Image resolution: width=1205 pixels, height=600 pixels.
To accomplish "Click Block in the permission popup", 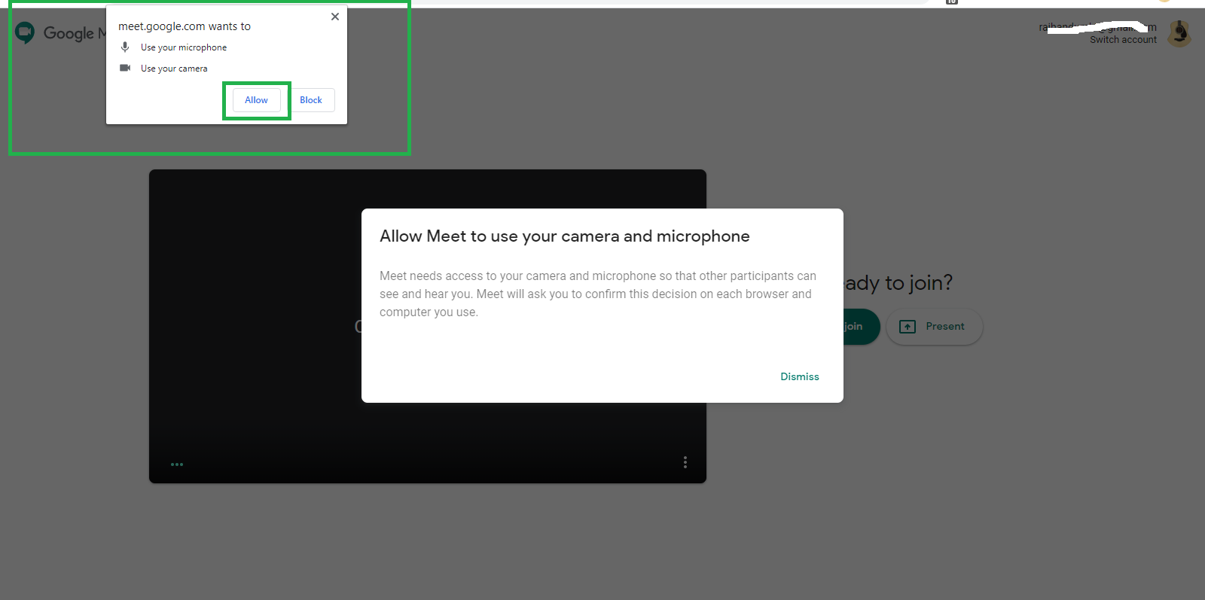I will tap(311, 100).
